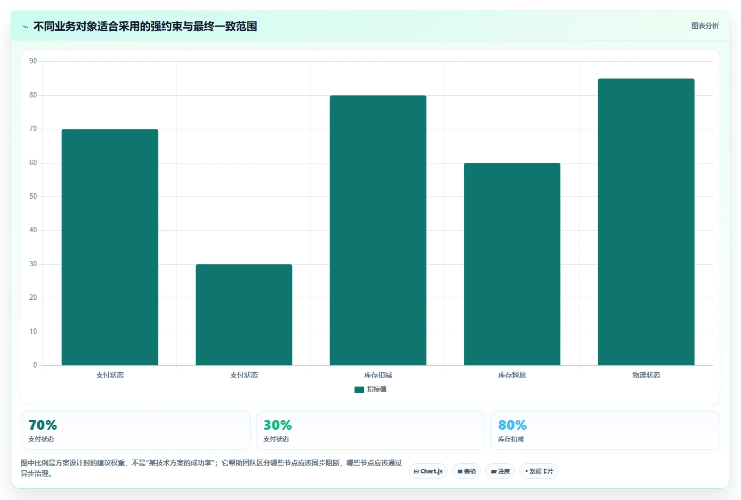Image resolution: width=741 pixels, height=500 pixels.
Task: Click the blue icon before the chart title
Action: pos(25,27)
